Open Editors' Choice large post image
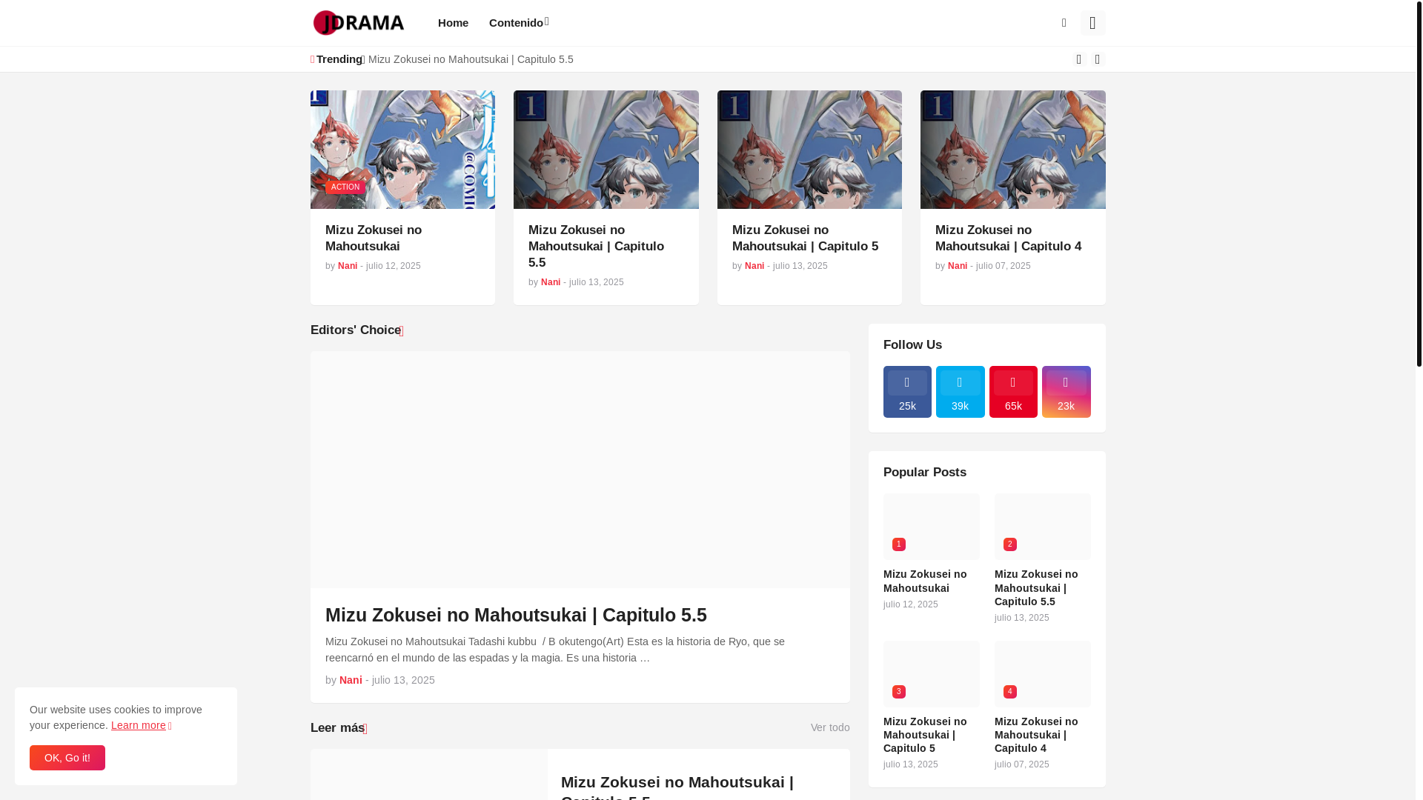The image size is (1423, 800). [x=580, y=470]
